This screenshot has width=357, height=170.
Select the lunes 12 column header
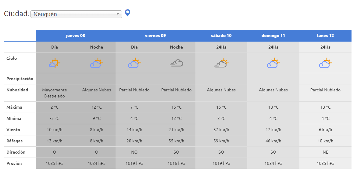325,36
